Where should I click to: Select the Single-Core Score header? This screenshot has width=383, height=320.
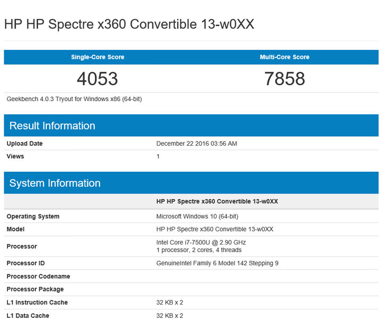(x=98, y=57)
